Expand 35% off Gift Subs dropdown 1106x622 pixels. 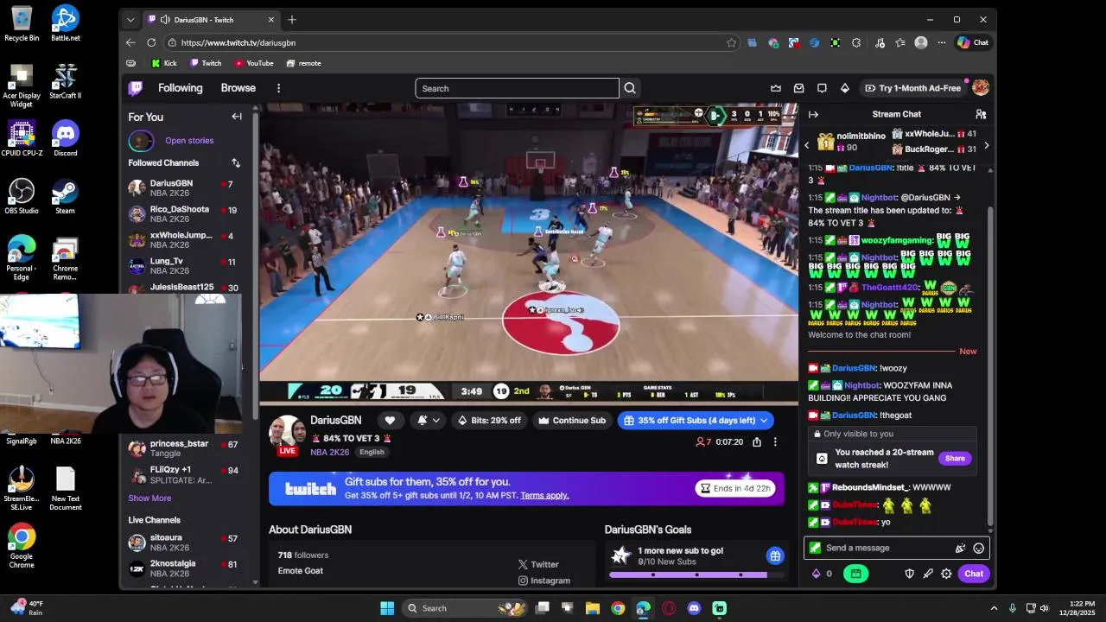click(764, 421)
